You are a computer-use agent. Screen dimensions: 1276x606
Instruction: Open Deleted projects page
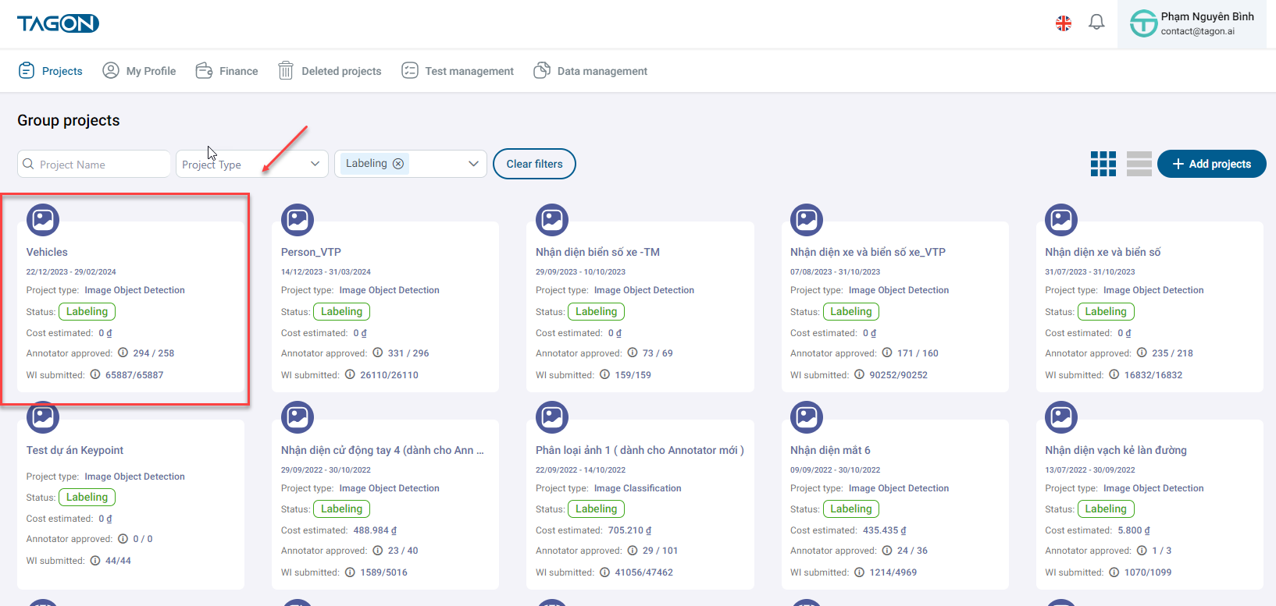click(x=330, y=71)
